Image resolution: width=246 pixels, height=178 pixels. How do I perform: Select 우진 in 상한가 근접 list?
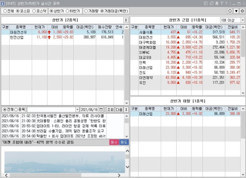tap(186, 82)
